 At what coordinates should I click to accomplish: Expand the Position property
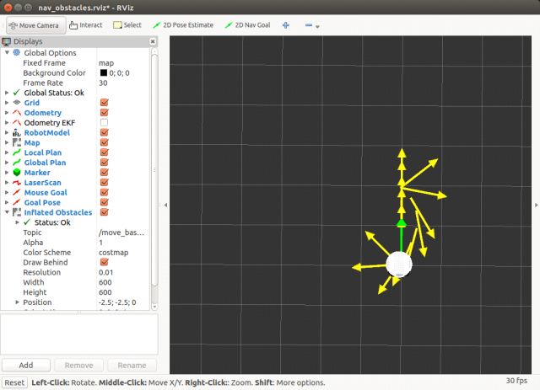pos(17,302)
